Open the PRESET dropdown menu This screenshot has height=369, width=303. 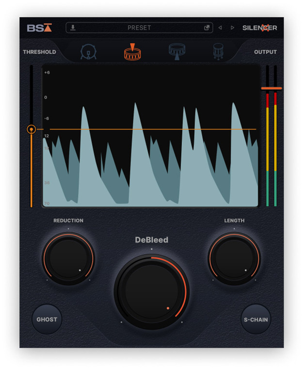coord(139,28)
